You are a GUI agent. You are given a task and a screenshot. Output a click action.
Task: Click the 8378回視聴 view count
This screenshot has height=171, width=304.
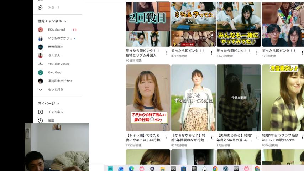click(179, 145)
